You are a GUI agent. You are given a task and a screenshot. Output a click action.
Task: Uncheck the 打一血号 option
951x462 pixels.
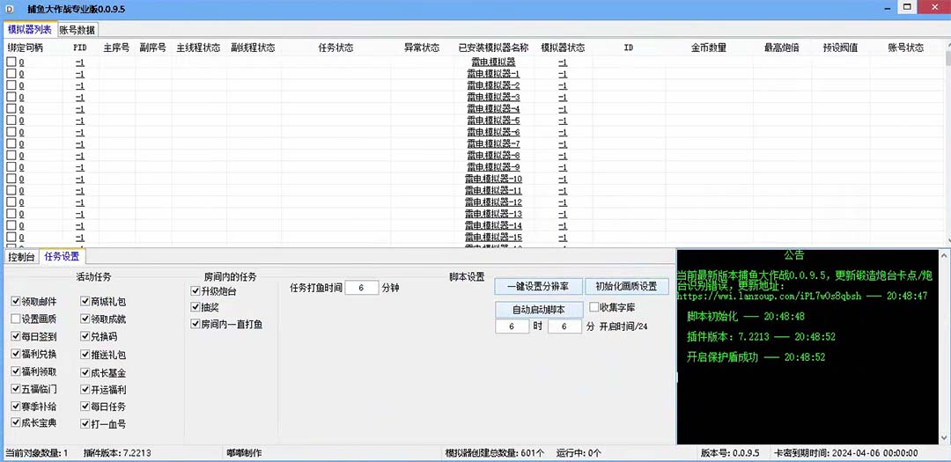click(85, 423)
